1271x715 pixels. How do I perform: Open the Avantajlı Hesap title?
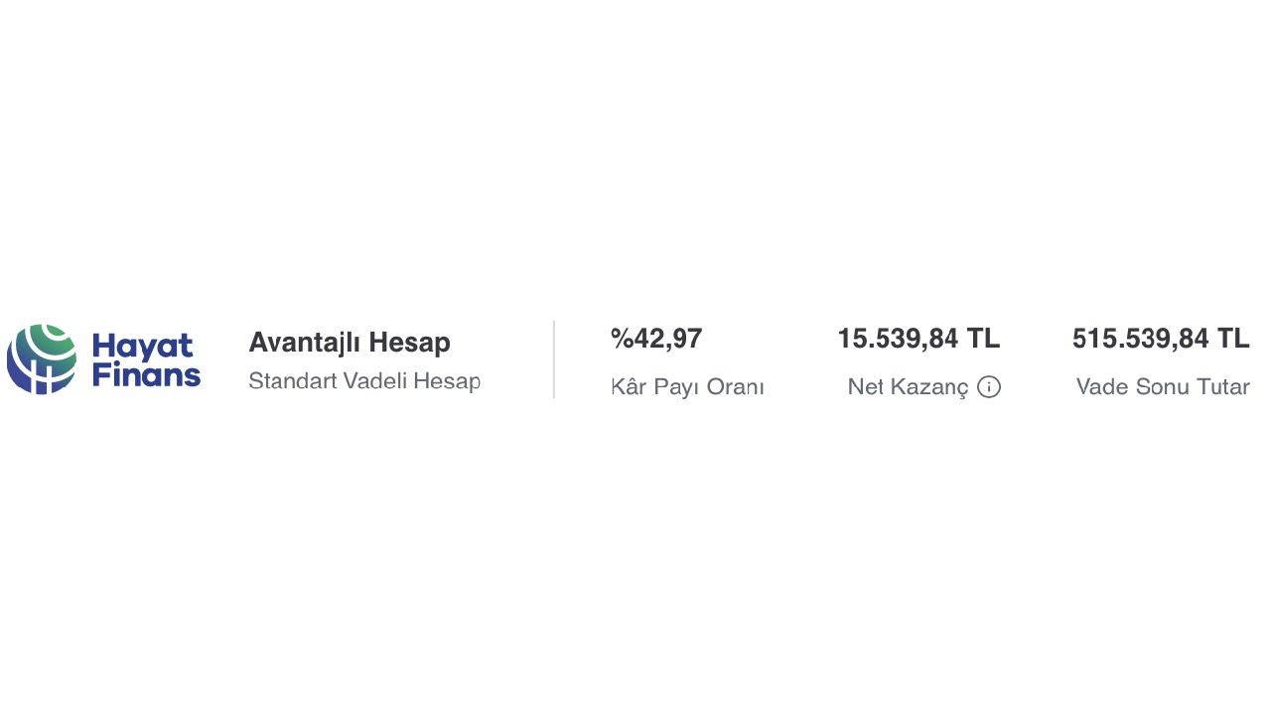coord(350,343)
